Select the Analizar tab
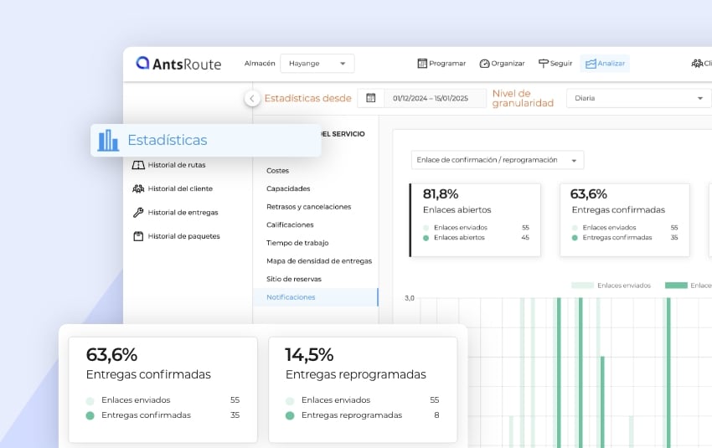Viewport: 712px width, 448px height. click(605, 64)
